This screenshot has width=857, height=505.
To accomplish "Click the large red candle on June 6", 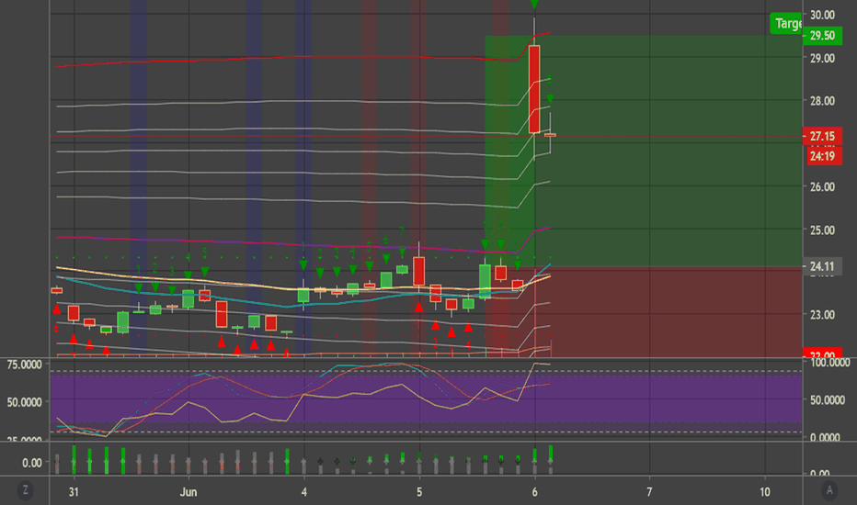I will pyautogui.click(x=534, y=89).
